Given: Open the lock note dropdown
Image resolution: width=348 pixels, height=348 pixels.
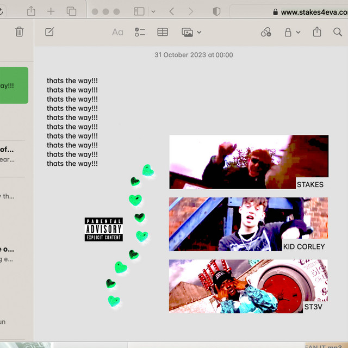Looking at the screenshot, I should click(x=292, y=32).
